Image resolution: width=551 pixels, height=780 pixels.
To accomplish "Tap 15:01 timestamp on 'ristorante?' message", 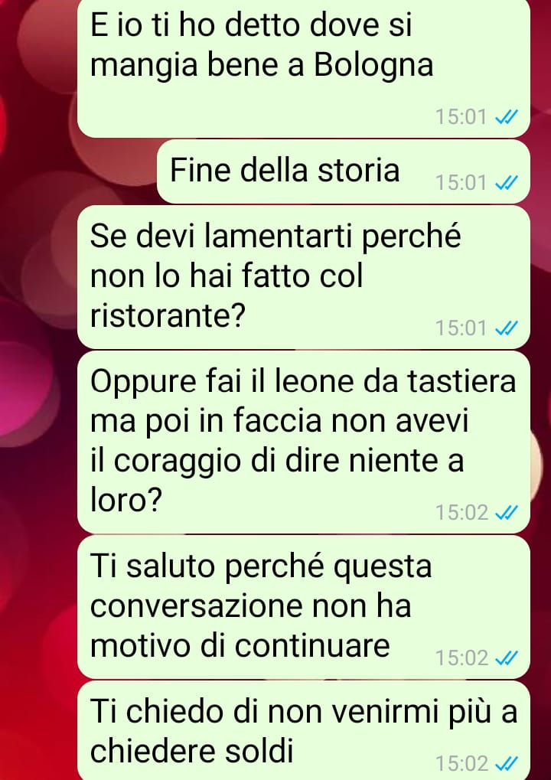I will [x=461, y=328].
